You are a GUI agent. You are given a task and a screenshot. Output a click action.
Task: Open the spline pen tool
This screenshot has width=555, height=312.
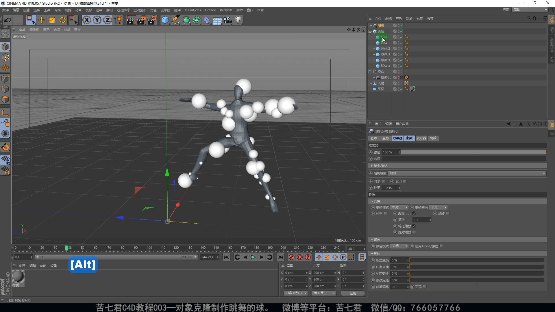[x=175, y=20]
